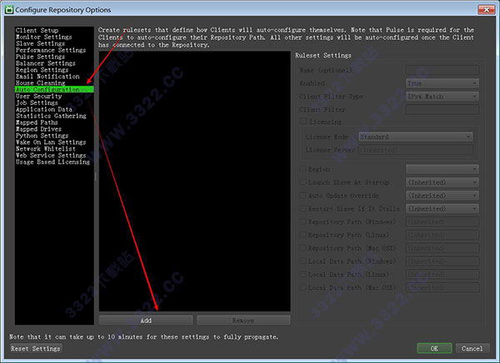Viewport: 500px width, 363px height.
Task: Confirm with the OK button
Action: (433, 348)
